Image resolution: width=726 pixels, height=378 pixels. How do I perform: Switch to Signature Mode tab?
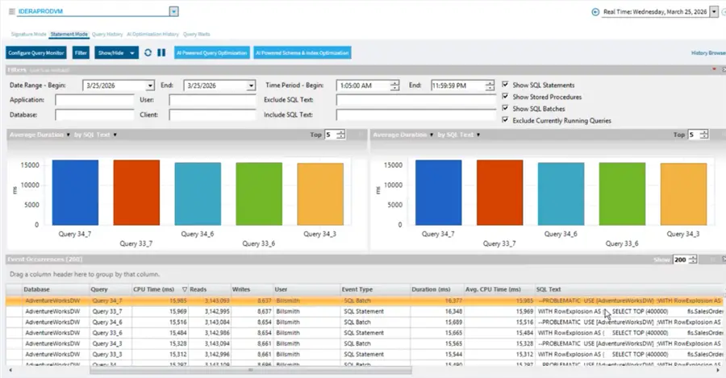[x=29, y=34]
